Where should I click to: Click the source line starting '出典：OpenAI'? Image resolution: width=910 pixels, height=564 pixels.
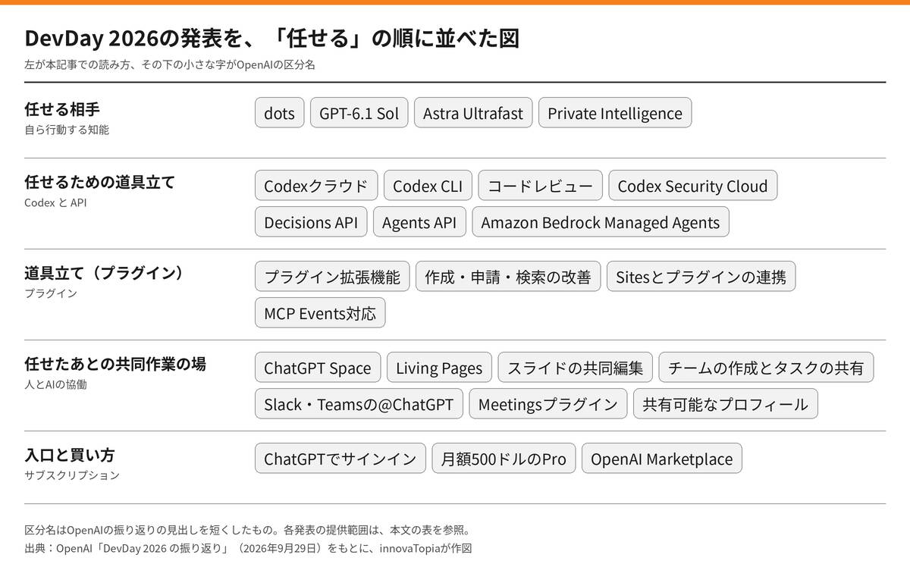pos(248,547)
